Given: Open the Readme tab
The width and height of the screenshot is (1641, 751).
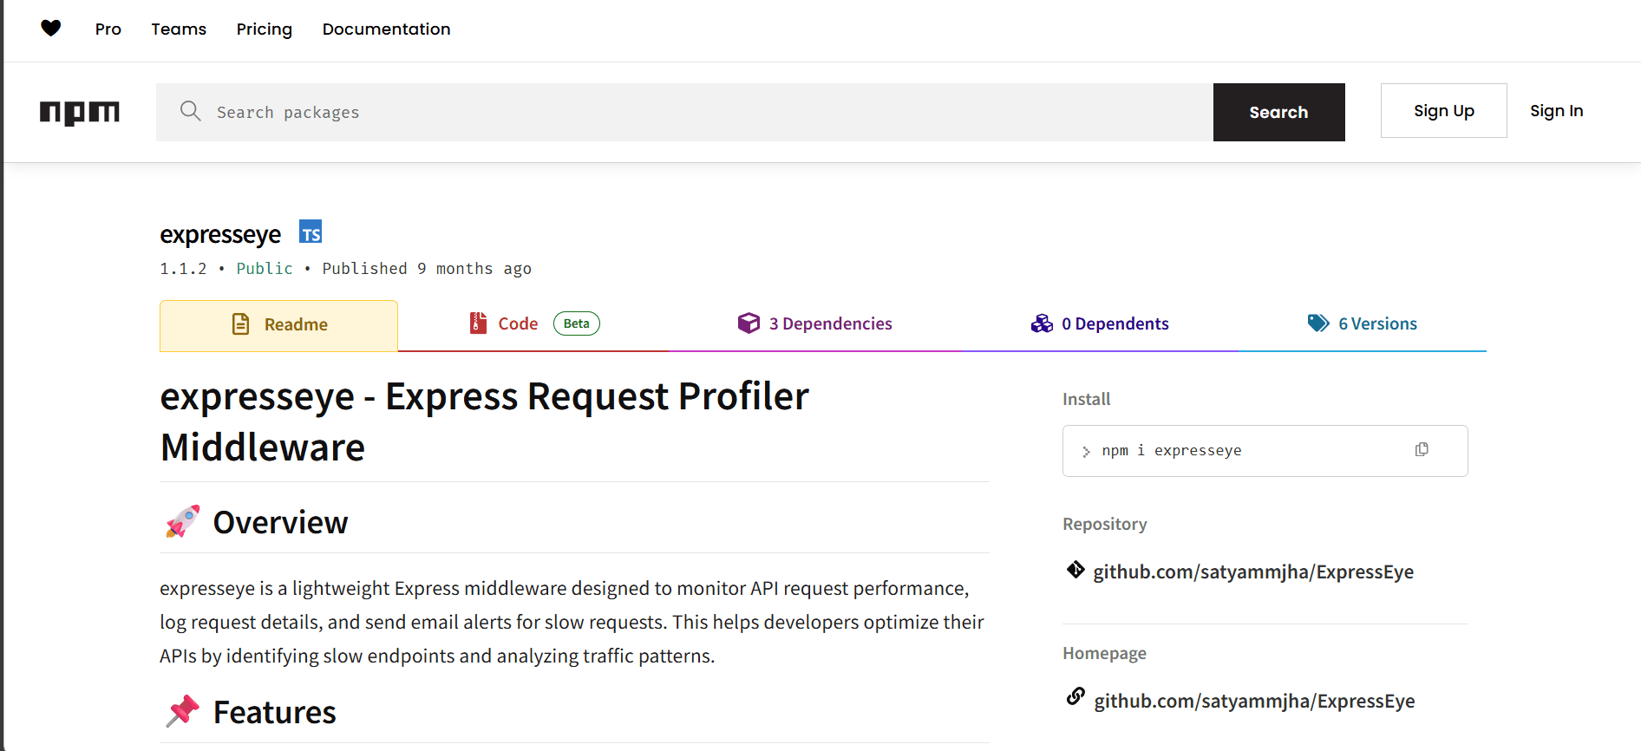Looking at the screenshot, I should [279, 325].
